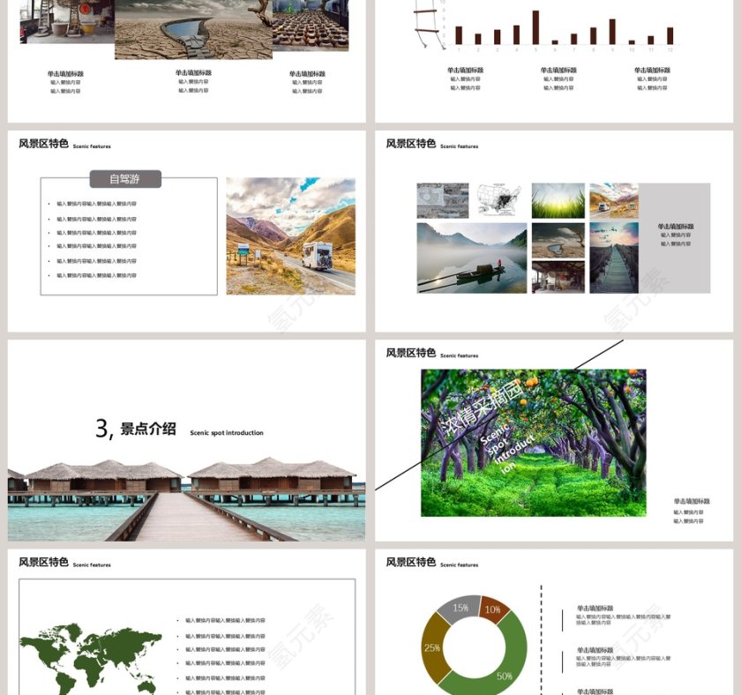Click the USA map image in collage

point(498,200)
